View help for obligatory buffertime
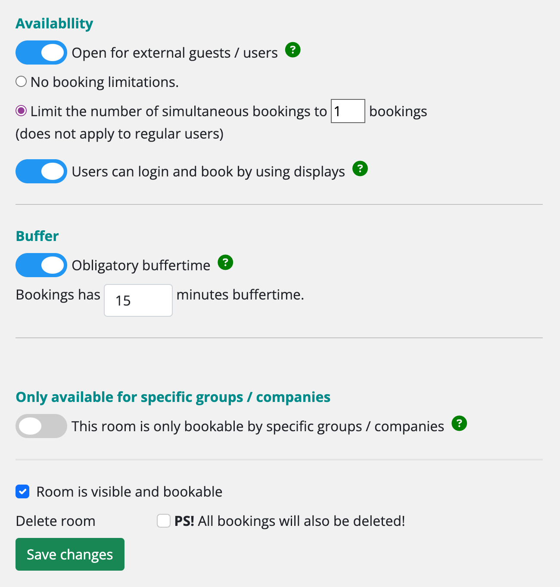Image resolution: width=560 pixels, height=587 pixels. [225, 263]
